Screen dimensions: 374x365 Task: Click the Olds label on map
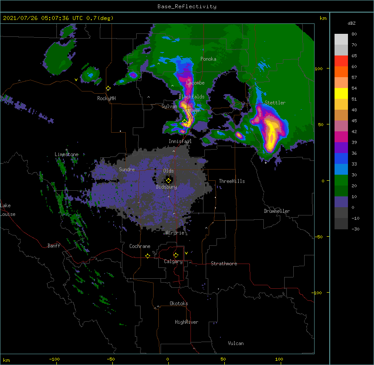(x=168, y=171)
